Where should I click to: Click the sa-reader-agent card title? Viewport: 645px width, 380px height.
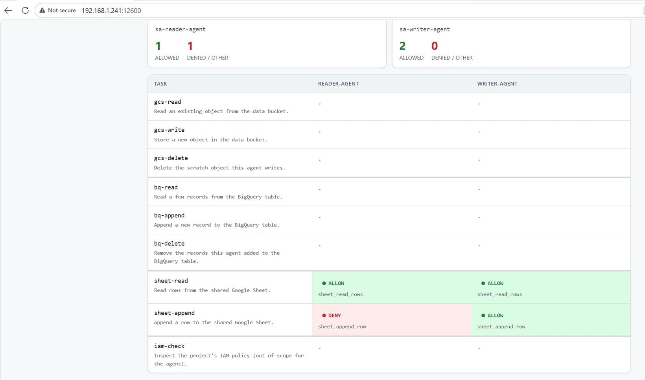point(180,29)
